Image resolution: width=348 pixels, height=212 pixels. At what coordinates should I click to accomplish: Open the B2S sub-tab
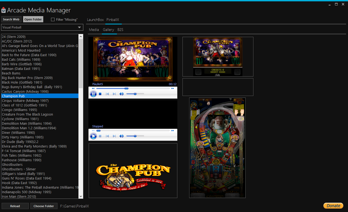click(120, 30)
